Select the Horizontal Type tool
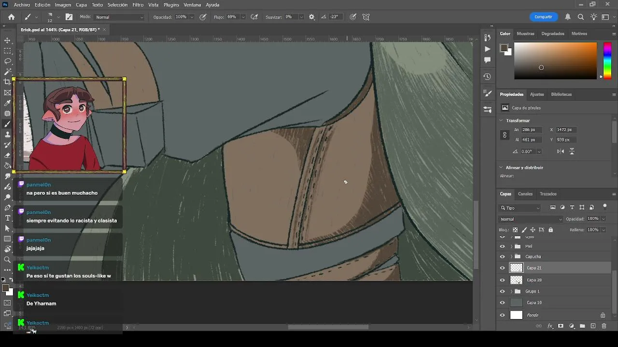This screenshot has height=347, width=618. [7, 218]
